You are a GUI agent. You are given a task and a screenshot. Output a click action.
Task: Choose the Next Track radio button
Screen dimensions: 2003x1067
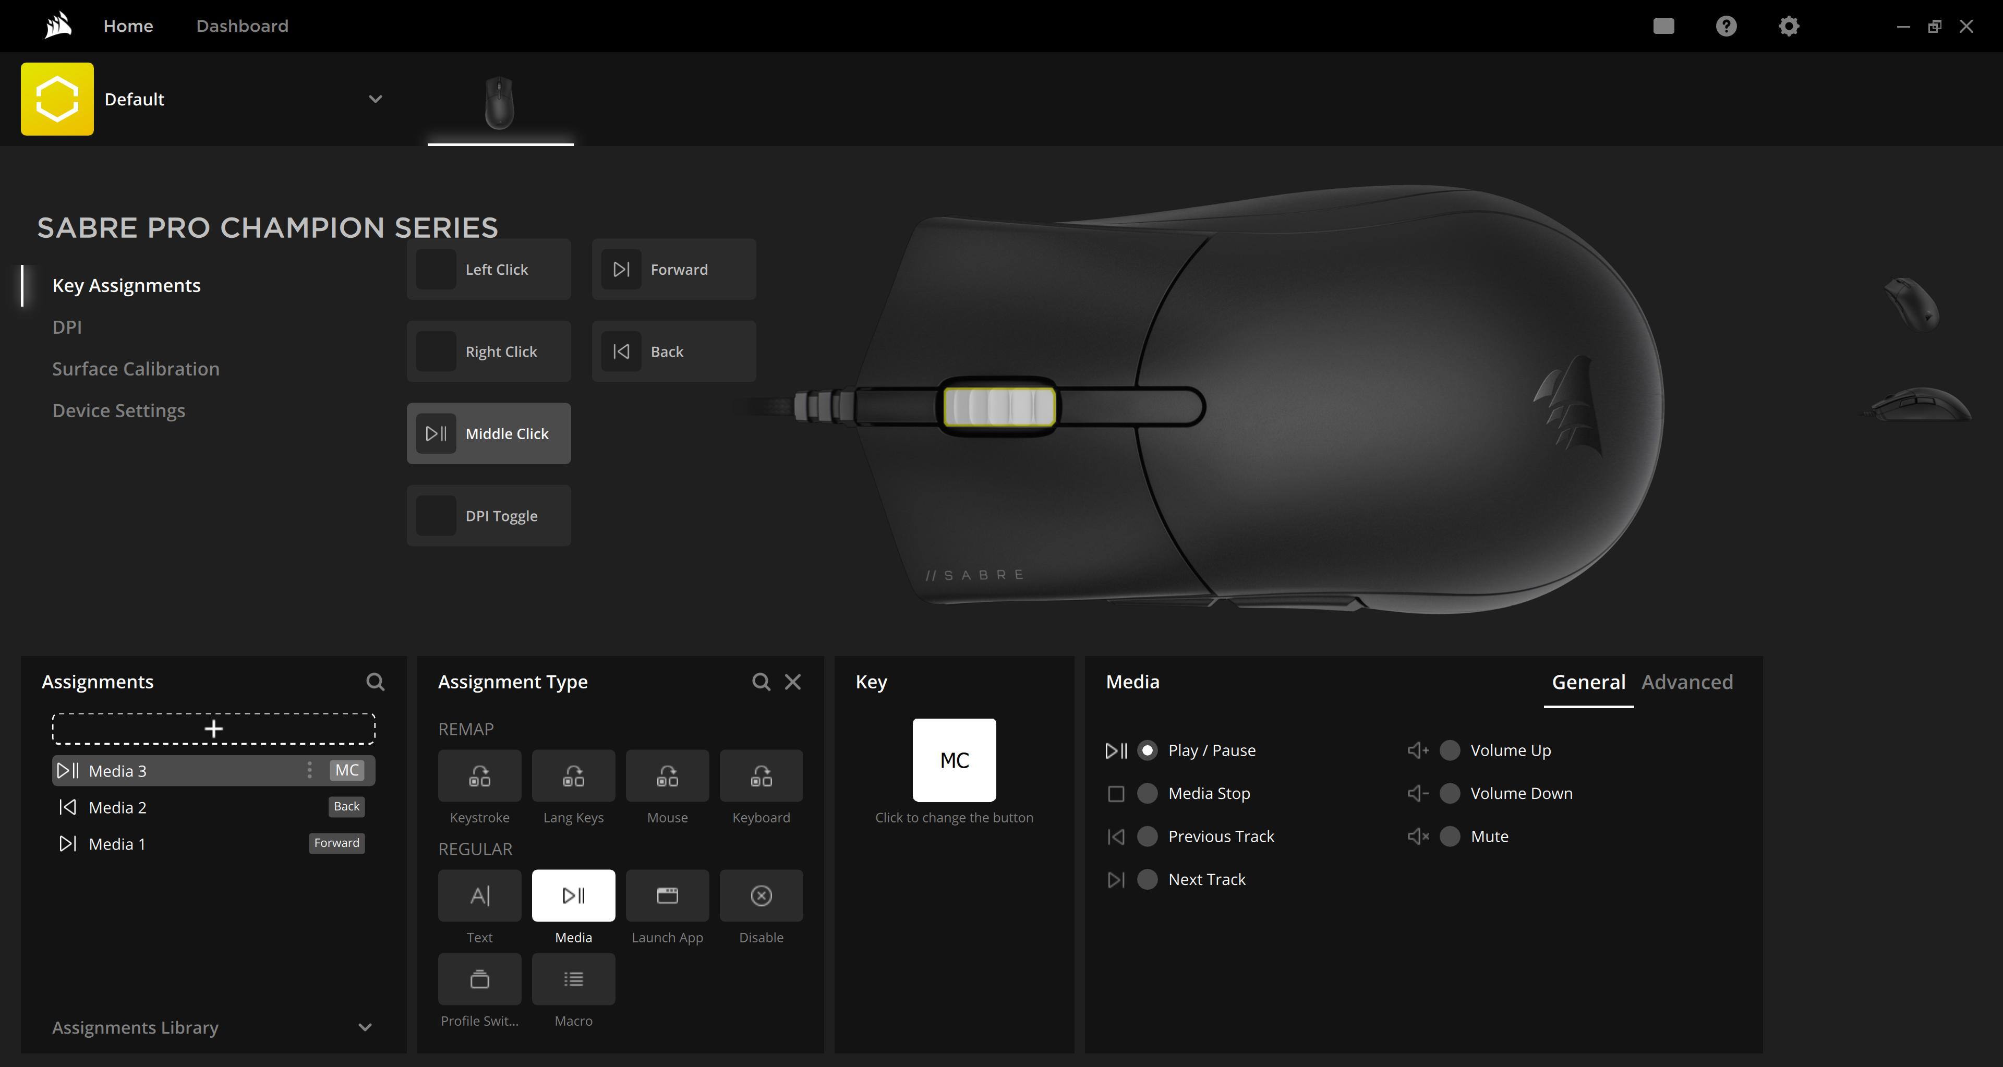click(1147, 879)
